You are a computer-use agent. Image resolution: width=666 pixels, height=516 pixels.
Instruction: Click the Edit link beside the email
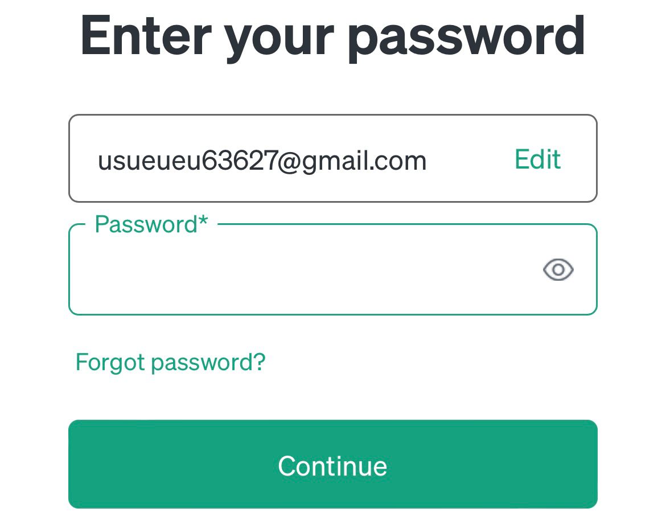point(537,159)
